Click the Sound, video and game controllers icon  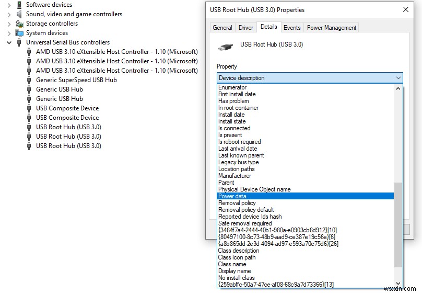click(19, 14)
